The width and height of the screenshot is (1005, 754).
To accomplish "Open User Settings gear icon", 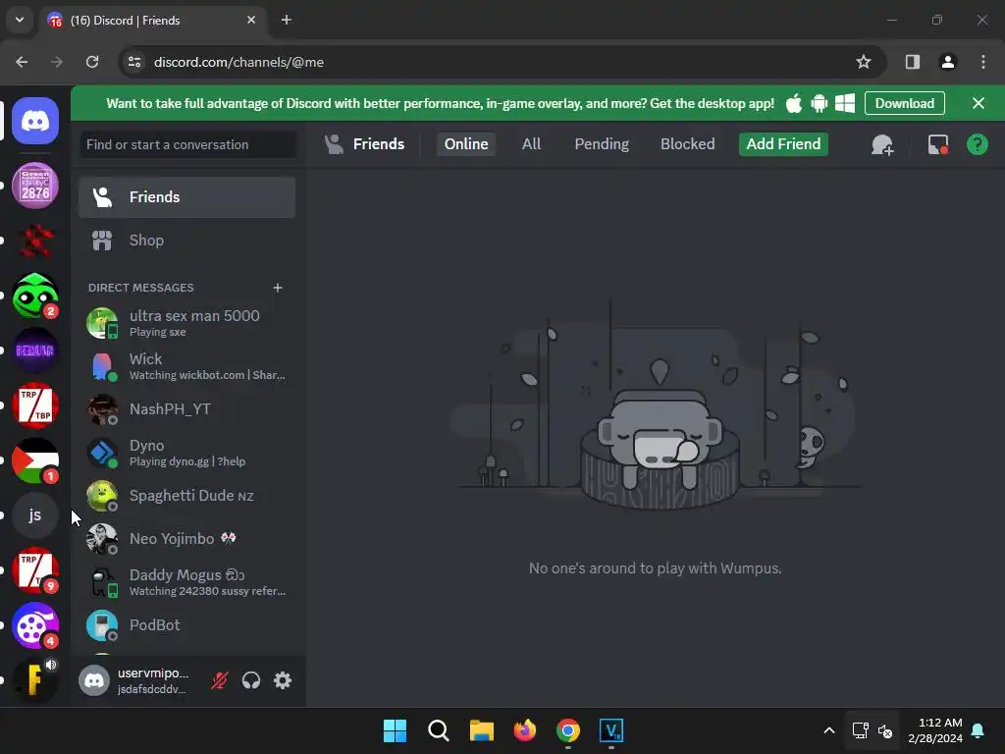I will pyautogui.click(x=283, y=680).
